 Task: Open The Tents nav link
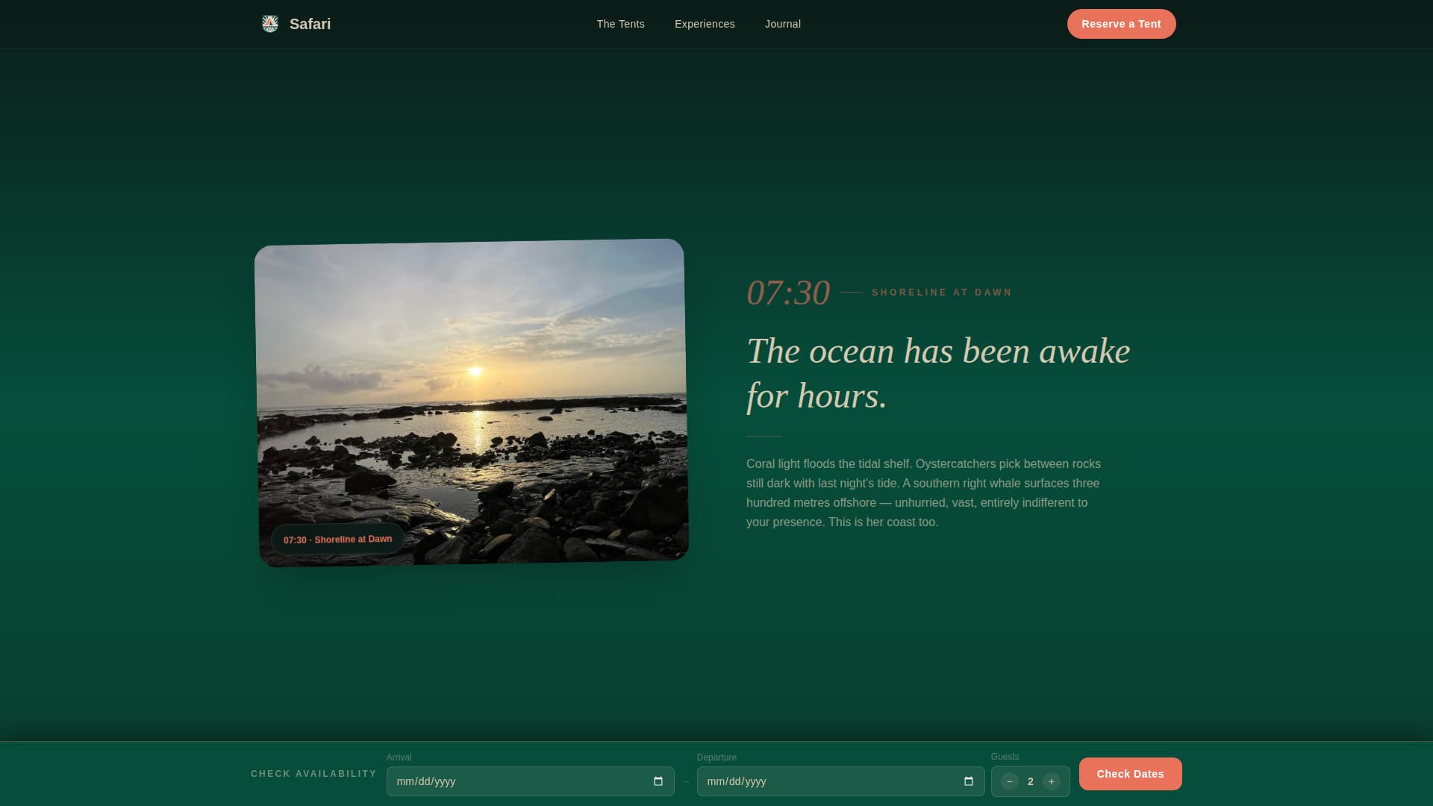(x=620, y=24)
